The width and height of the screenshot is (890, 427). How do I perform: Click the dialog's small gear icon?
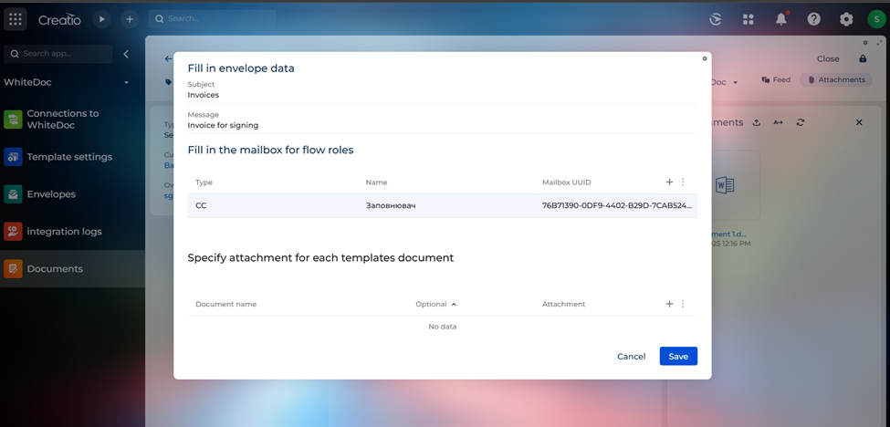[705, 58]
